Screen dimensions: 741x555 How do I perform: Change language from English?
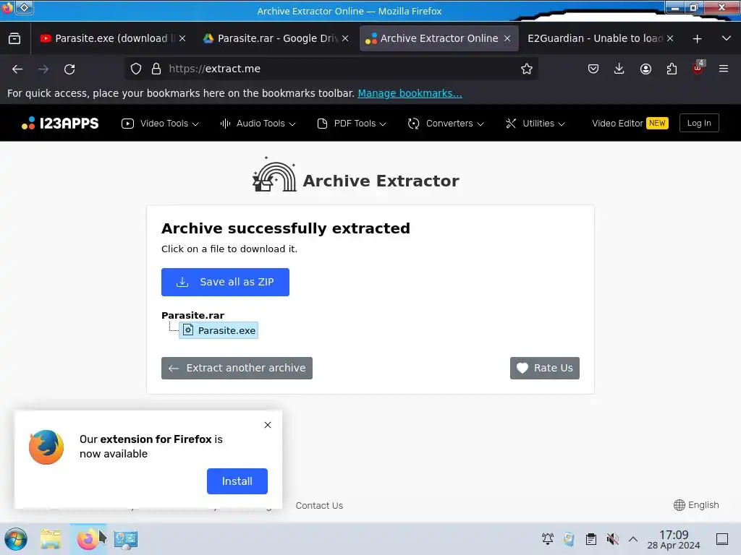[x=696, y=505]
